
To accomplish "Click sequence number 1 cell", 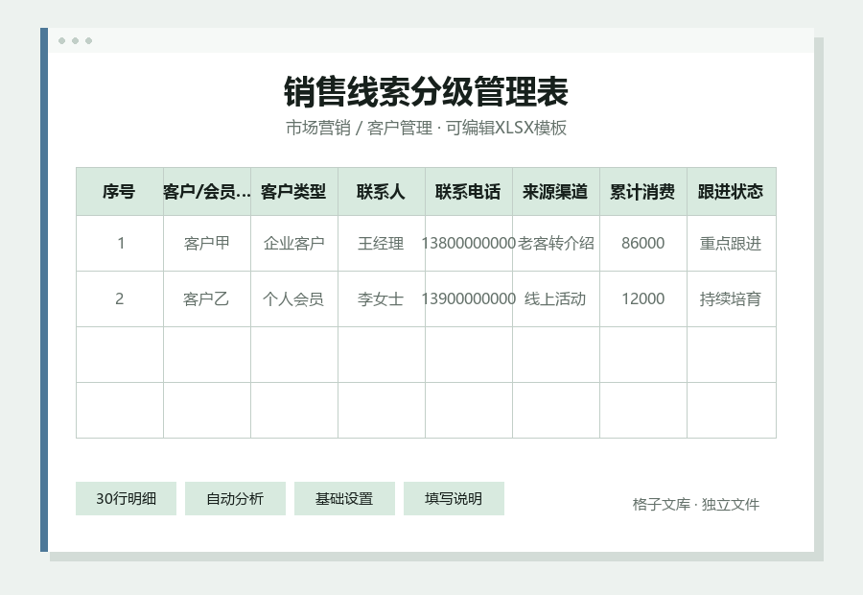I will click(x=120, y=243).
